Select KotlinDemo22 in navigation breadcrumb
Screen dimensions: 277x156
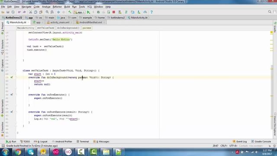12,18
